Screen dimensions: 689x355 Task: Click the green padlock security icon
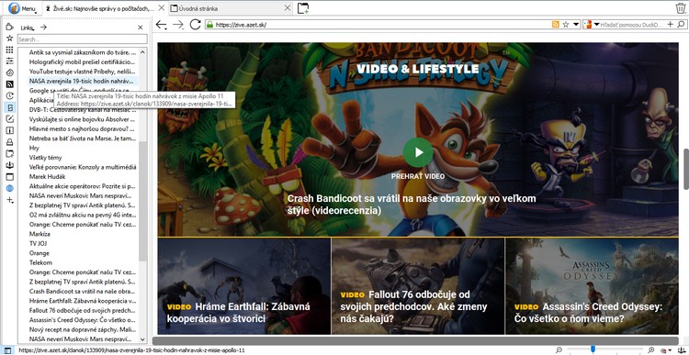point(209,25)
